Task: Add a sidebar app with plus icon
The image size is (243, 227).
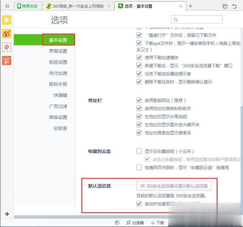Action: [7, 214]
